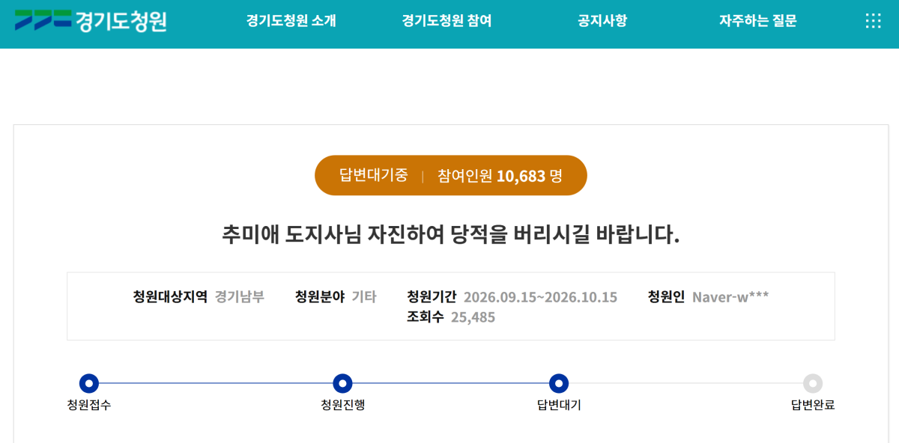Click the petition title 추미애 도지사님 자진하여
899x443 pixels.
pyautogui.click(x=451, y=234)
